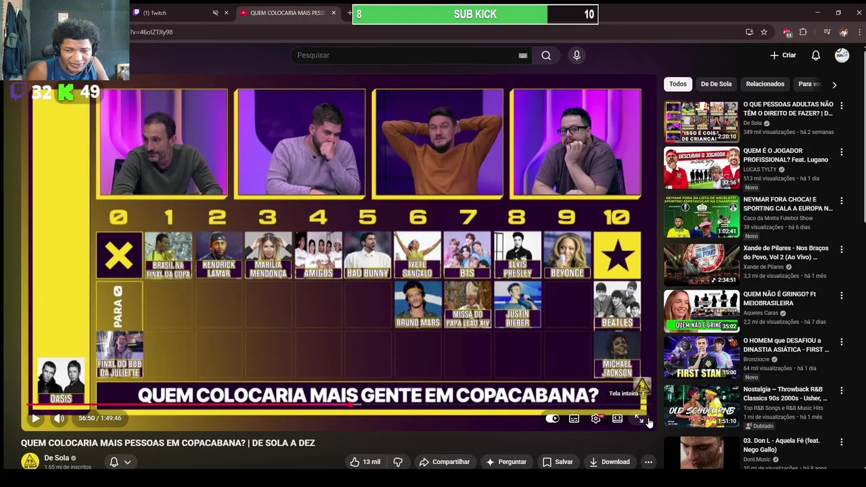Image resolution: width=866 pixels, height=487 pixels.
Task: Switch to theater mode
Action: pos(617,419)
